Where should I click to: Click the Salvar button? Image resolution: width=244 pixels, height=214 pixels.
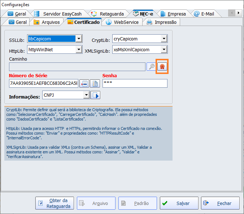[x=179, y=203]
